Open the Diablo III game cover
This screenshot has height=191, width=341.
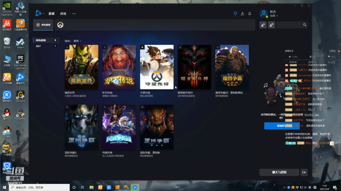(x=195, y=67)
